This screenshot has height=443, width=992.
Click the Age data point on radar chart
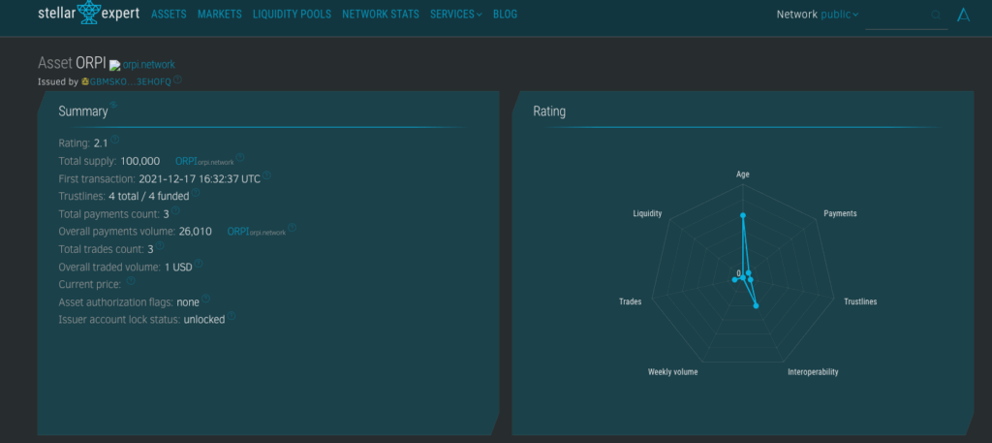743,215
